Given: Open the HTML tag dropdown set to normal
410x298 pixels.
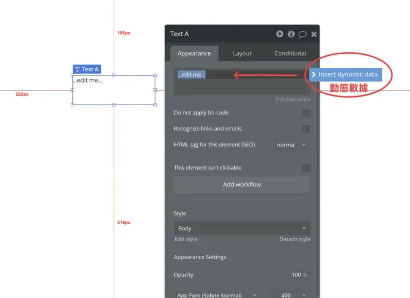Looking at the screenshot, I should tap(292, 145).
